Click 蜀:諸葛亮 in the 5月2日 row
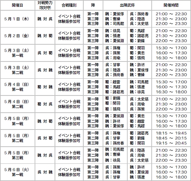This screenshot has width=191, height=181. pyautogui.click(x=139, y=36)
